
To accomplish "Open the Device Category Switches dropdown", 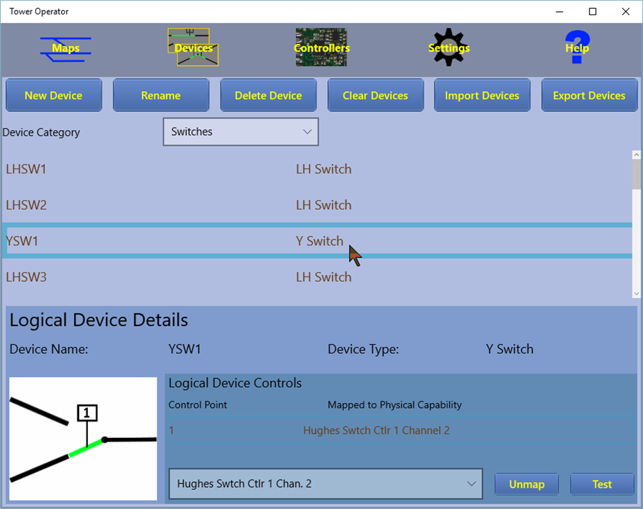I will click(x=241, y=132).
